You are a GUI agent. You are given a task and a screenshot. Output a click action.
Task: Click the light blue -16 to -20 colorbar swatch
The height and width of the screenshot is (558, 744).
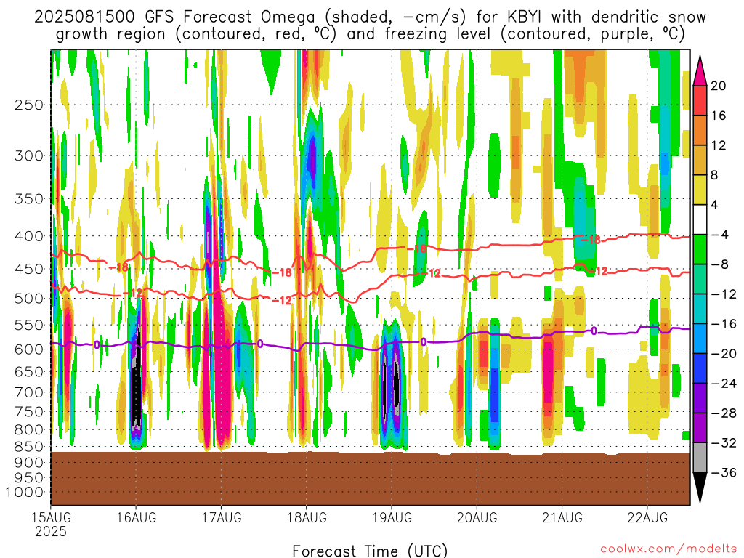point(700,339)
